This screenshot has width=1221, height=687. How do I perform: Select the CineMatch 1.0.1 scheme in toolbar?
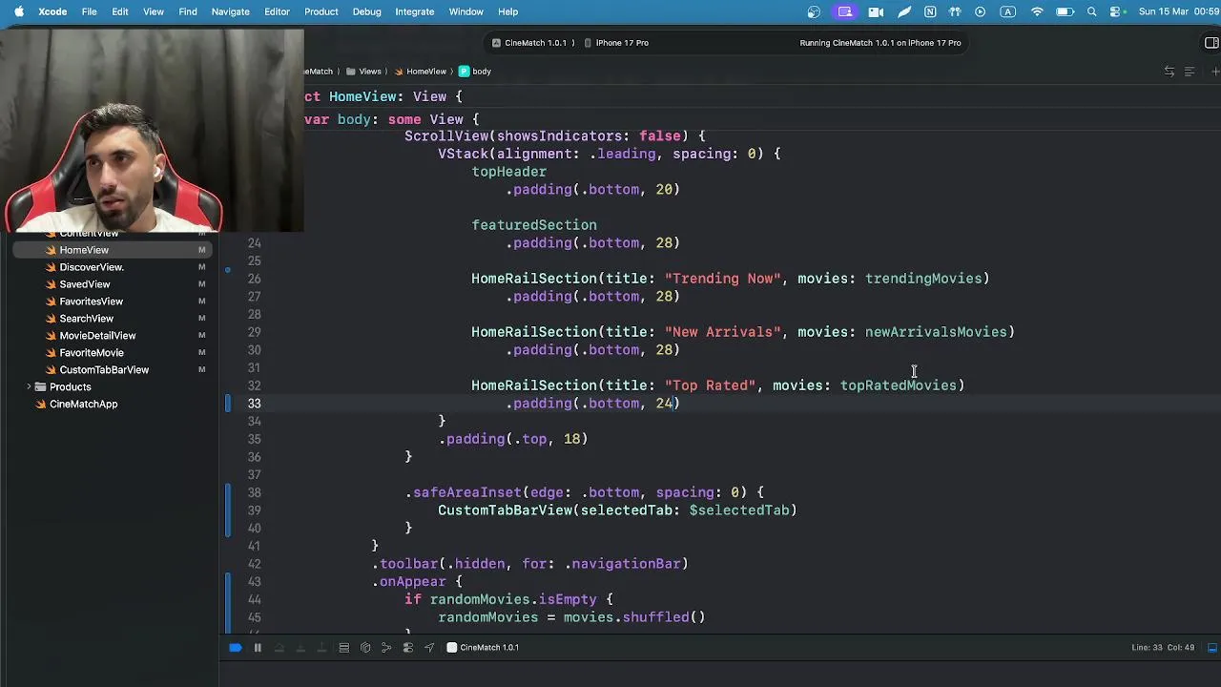pos(529,43)
